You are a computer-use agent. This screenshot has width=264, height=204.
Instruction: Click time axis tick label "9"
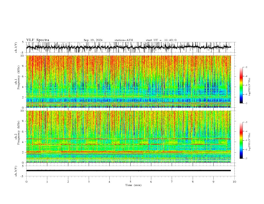[213, 182]
